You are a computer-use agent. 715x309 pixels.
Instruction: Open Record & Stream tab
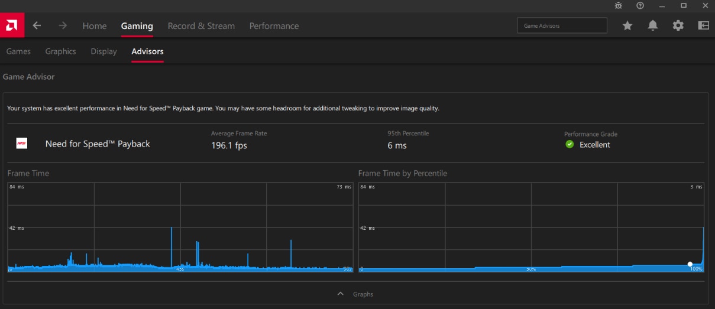pyautogui.click(x=201, y=26)
